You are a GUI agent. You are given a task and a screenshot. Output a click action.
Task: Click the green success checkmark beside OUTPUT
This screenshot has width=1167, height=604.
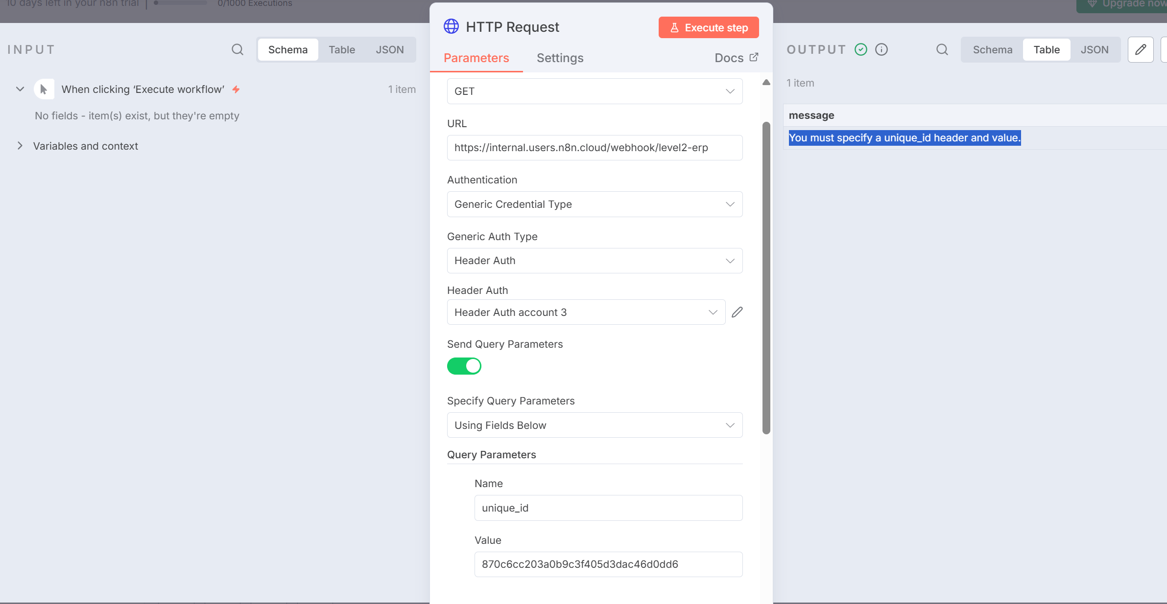point(860,49)
